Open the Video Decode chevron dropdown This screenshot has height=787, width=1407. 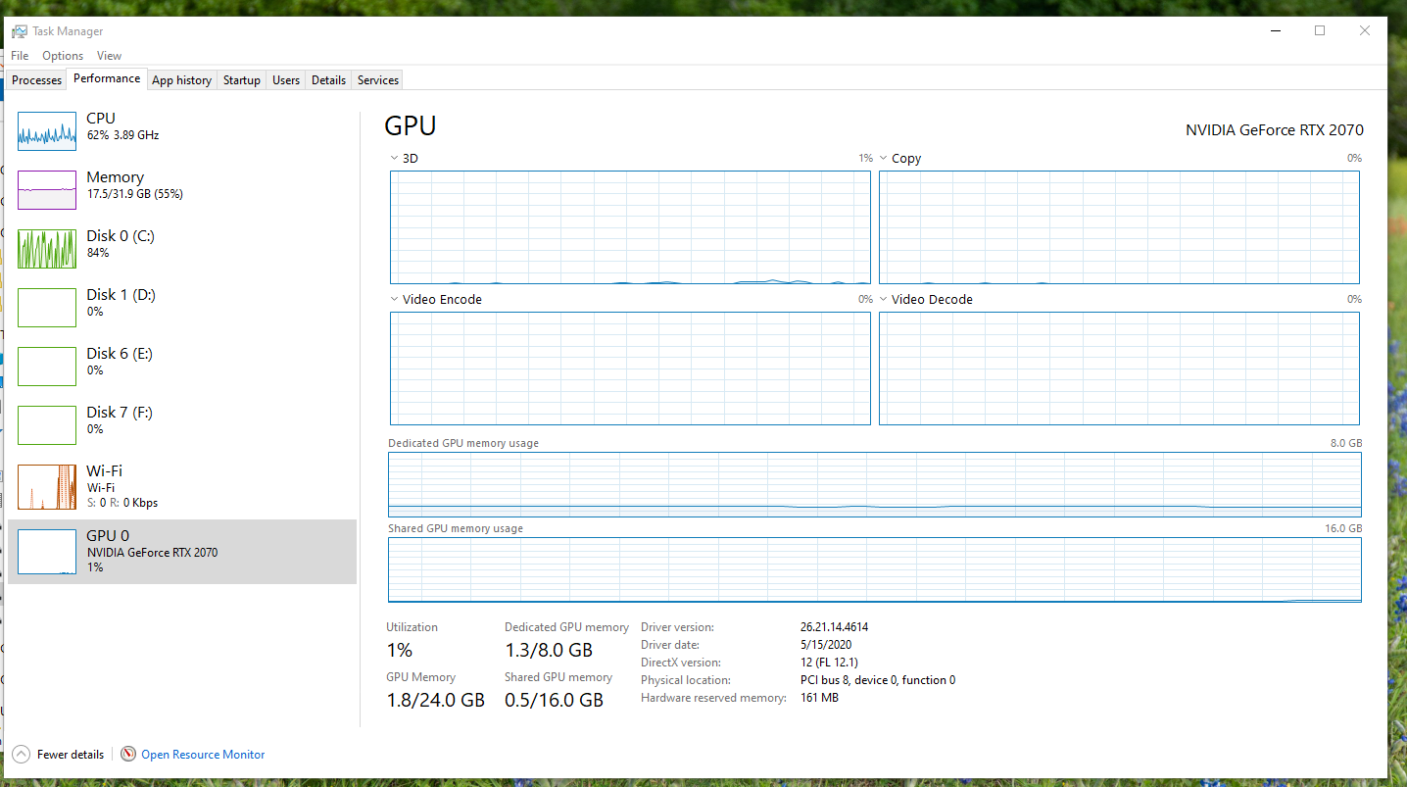(x=883, y=299)
